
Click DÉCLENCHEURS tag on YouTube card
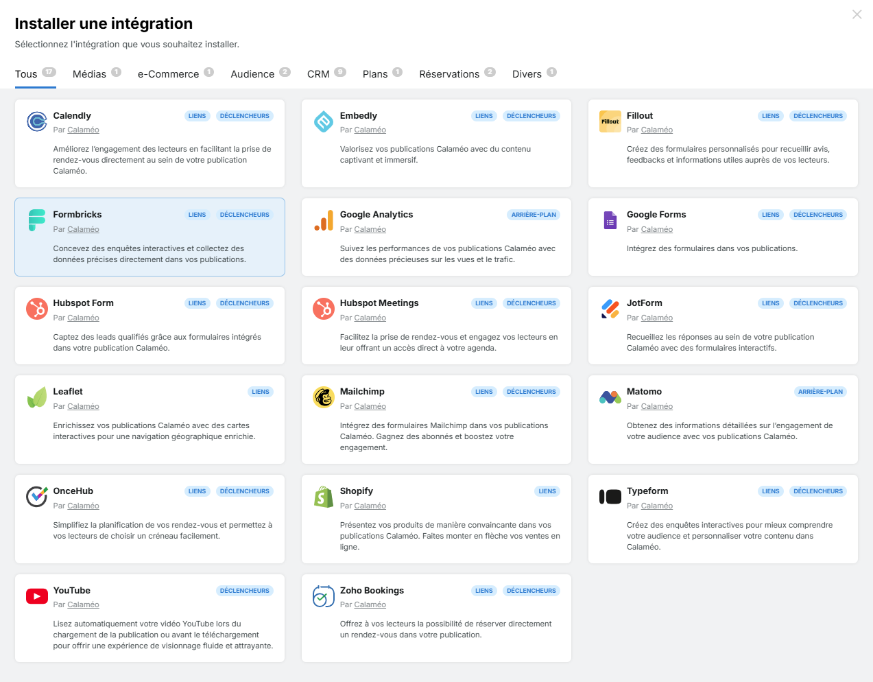click(x=245, y=591)
